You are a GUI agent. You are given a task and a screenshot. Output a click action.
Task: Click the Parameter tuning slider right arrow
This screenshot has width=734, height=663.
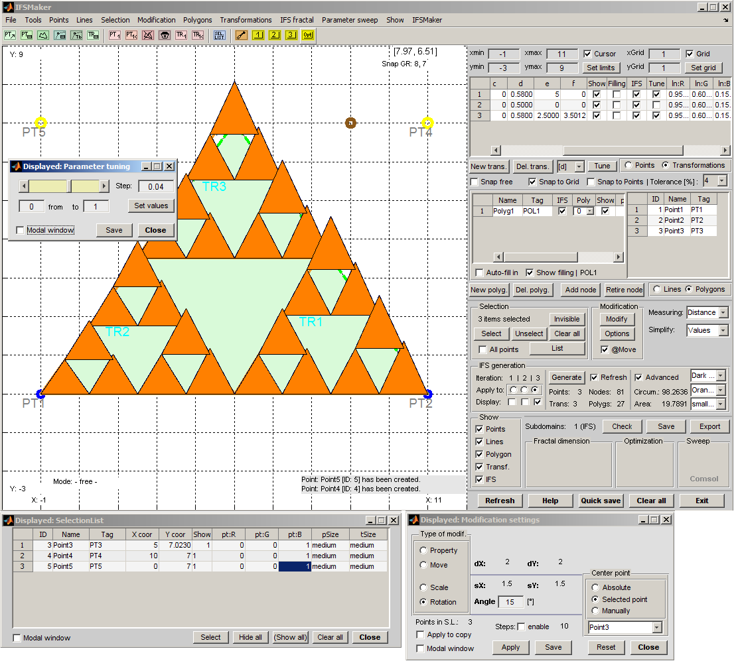point(104,186)
